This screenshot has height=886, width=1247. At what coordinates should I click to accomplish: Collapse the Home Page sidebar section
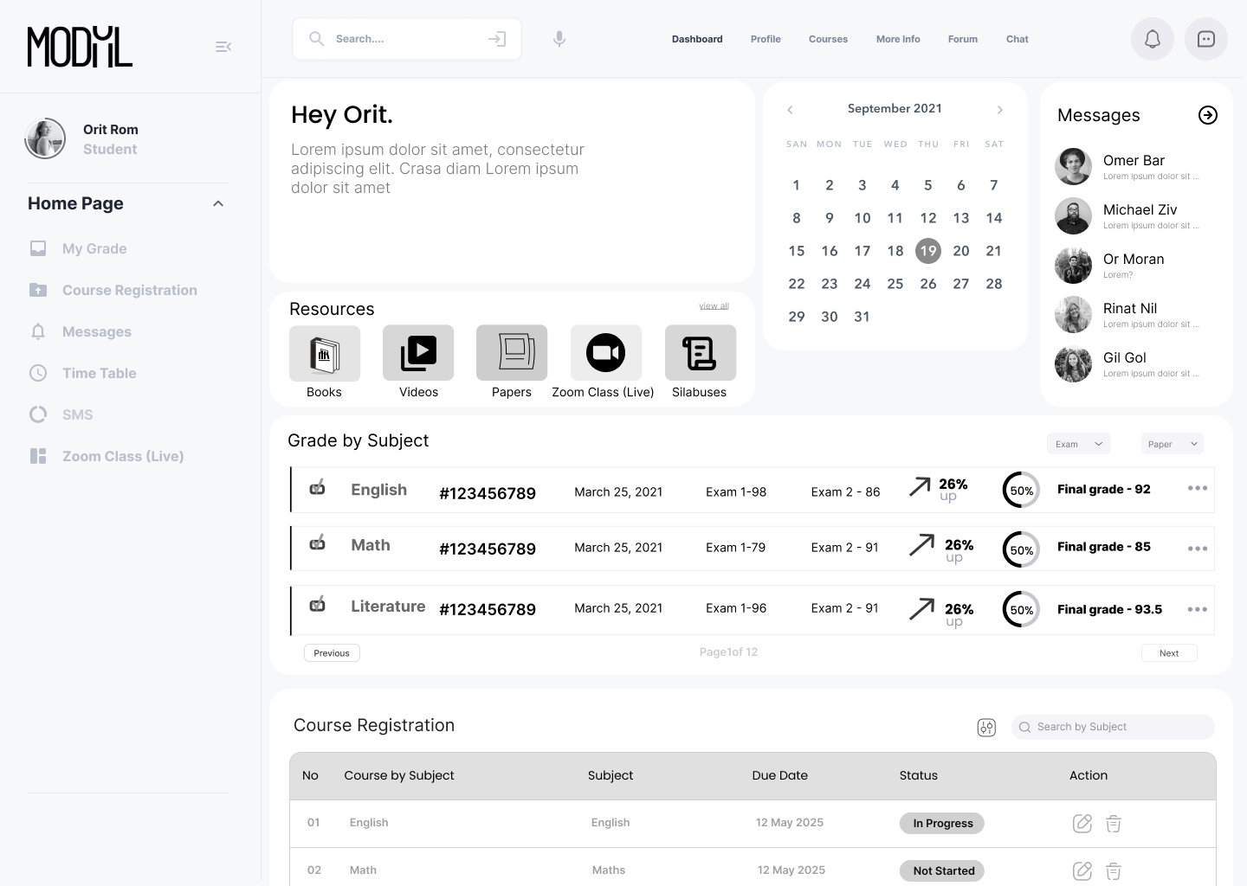pos(218,203)
